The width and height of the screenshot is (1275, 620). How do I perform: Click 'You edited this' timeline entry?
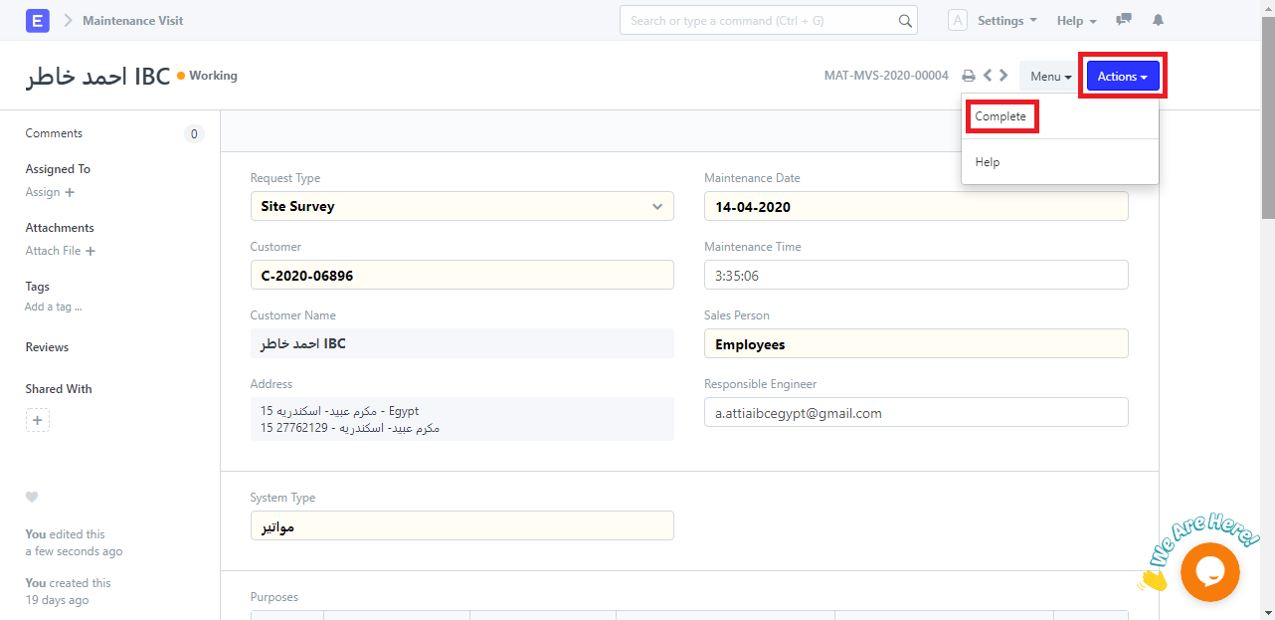pos(74,542)
